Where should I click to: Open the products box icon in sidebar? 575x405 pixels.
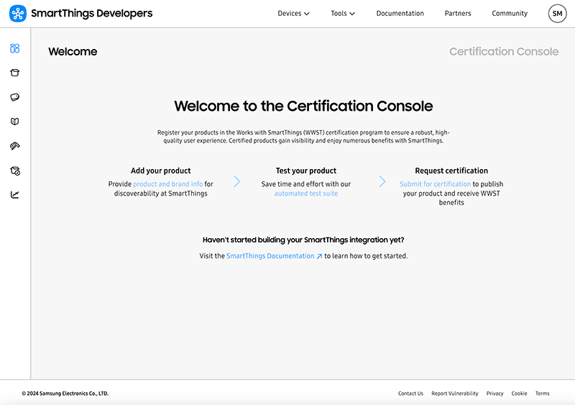click(x=14, y=73)
